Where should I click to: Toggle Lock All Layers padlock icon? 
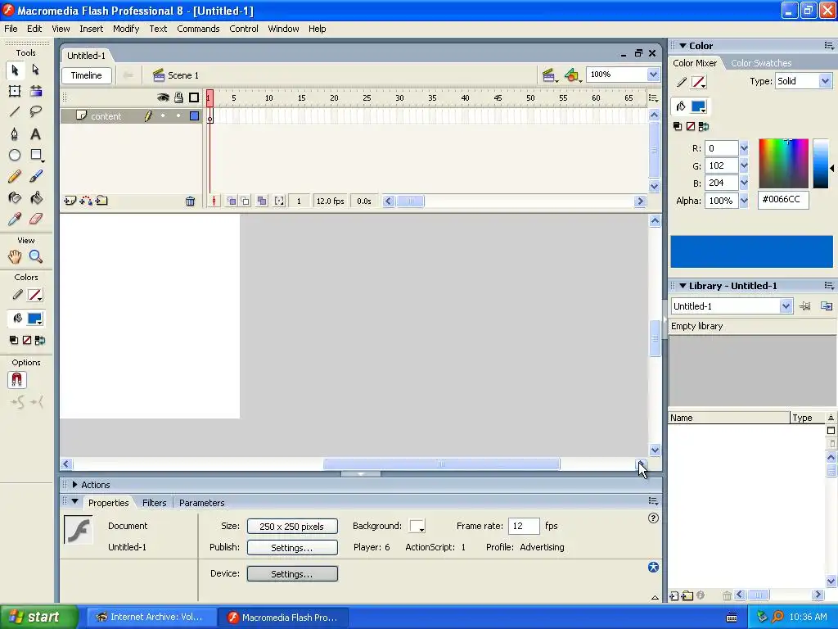click(178, 97)
